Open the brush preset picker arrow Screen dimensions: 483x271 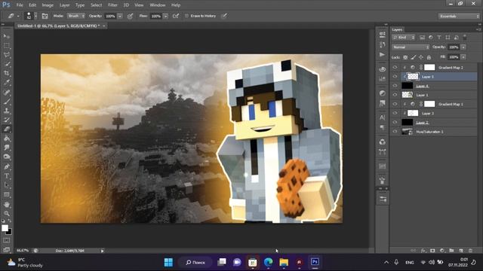(35, 16)
